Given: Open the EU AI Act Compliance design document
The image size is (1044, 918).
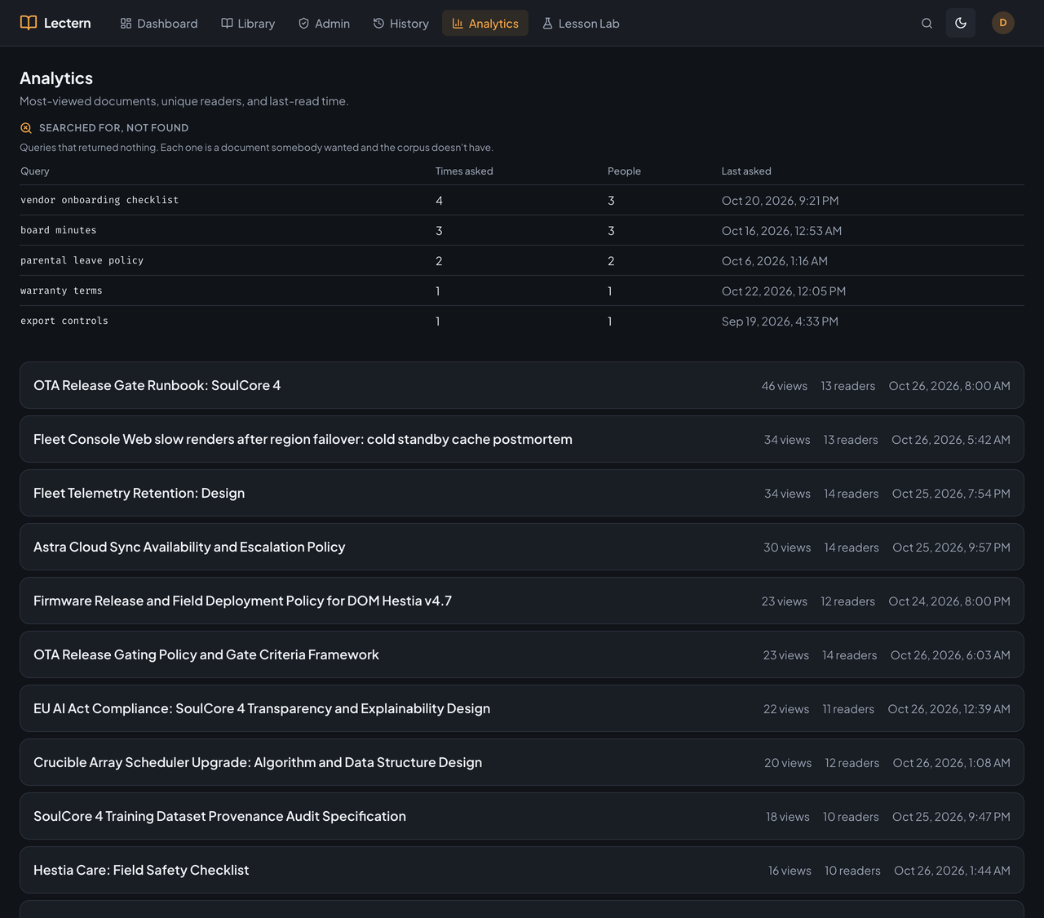Looking at the screenshot, I should pyautogui.click(x=522, y=708).
